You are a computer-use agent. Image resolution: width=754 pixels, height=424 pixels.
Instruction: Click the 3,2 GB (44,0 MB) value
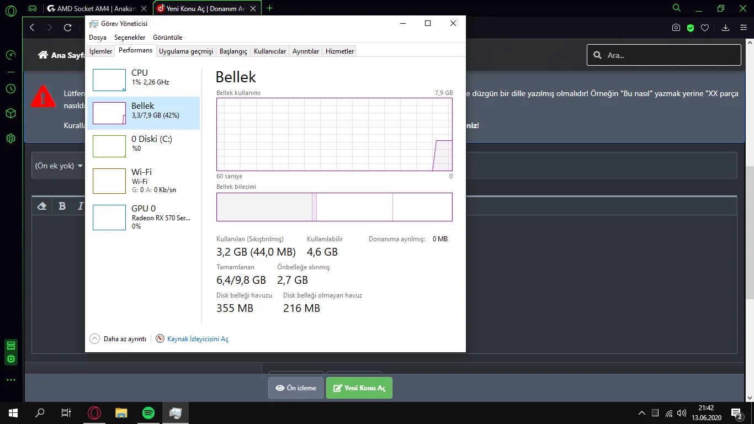[256, 252]
